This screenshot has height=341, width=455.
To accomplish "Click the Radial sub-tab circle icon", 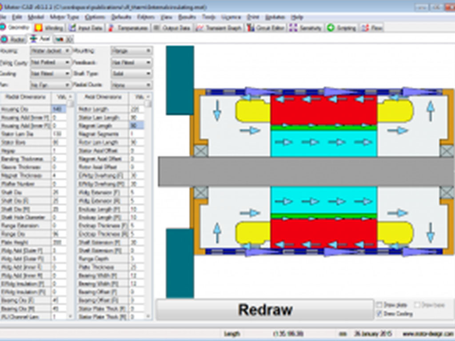I will (4, 39).
